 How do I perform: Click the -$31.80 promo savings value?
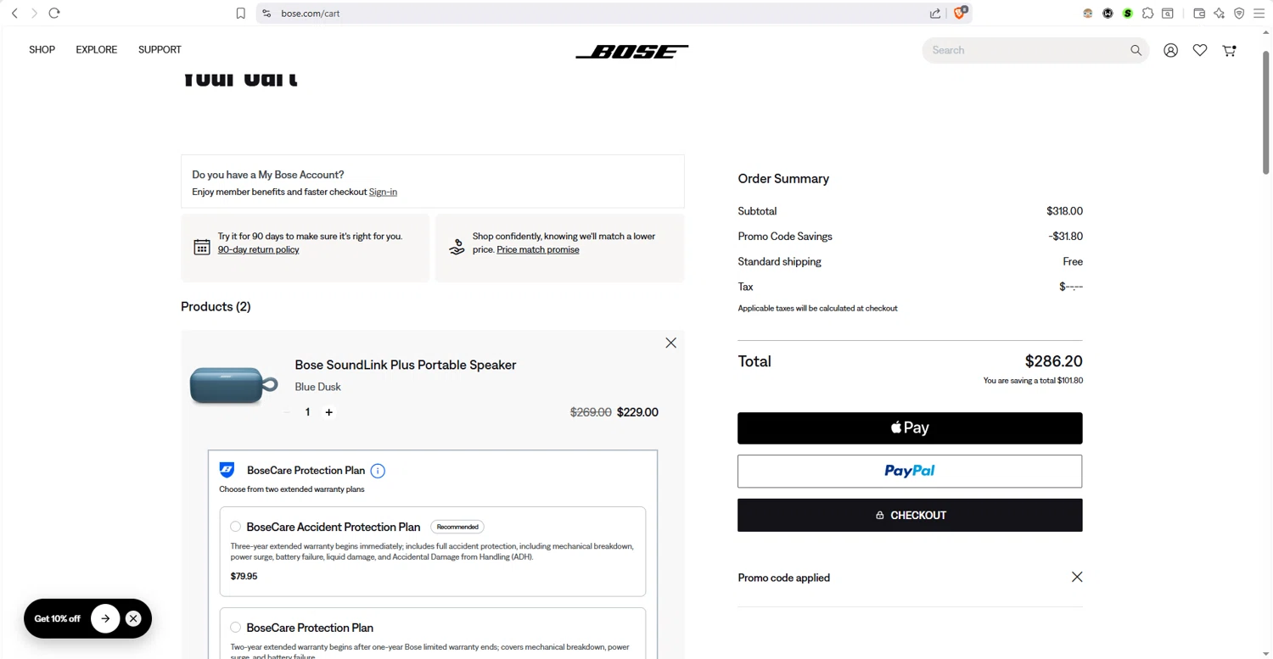tap(1065, 237)
